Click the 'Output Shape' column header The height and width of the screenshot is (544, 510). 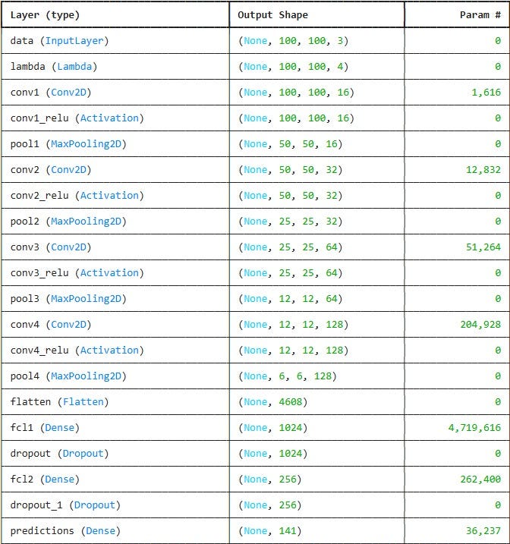pyautogui.click(x=272, y=15)
